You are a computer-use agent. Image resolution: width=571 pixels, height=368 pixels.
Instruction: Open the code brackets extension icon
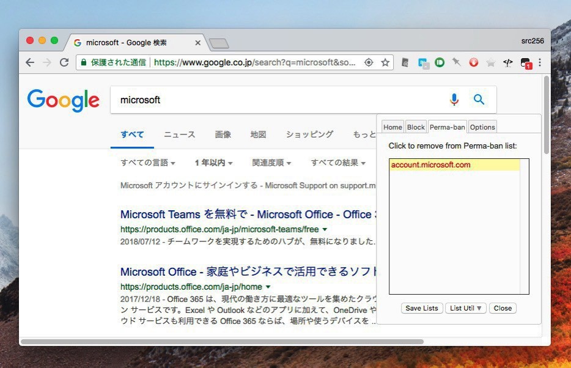tap(507, 62)
